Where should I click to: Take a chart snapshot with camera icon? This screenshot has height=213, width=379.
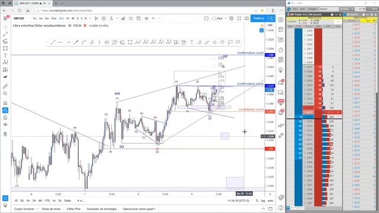coord(246,18)
